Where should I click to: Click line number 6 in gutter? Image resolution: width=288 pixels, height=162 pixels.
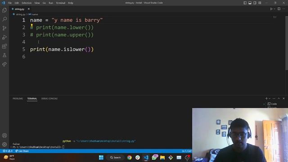(24, 57)
